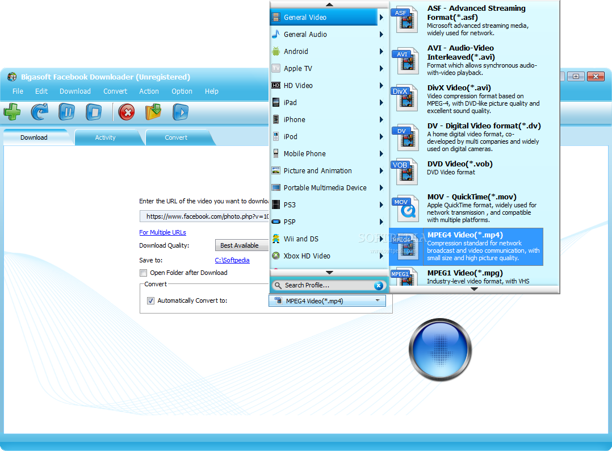612x451 pixels.
Task: Uncheck Automatically Convert to checkbox
Action: click(150, 300)
